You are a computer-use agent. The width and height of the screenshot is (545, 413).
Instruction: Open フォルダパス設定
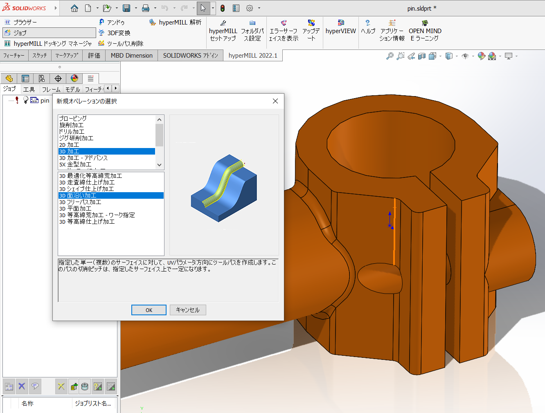click(x=252, y=31)
